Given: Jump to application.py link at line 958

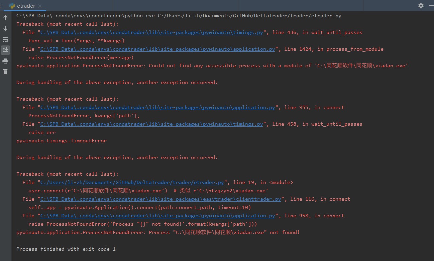Looking at the screenshot, I should [157, 216].
